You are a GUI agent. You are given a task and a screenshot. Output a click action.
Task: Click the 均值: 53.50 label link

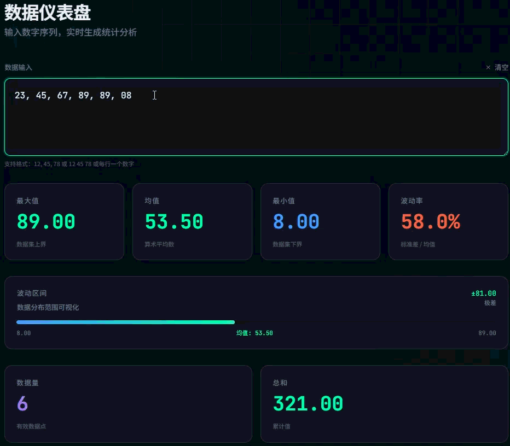255,333
